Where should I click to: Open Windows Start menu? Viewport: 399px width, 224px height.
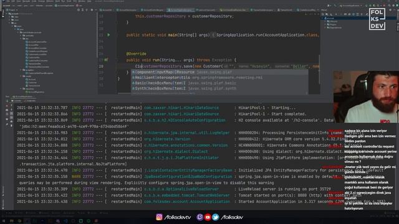pos(4,221)
